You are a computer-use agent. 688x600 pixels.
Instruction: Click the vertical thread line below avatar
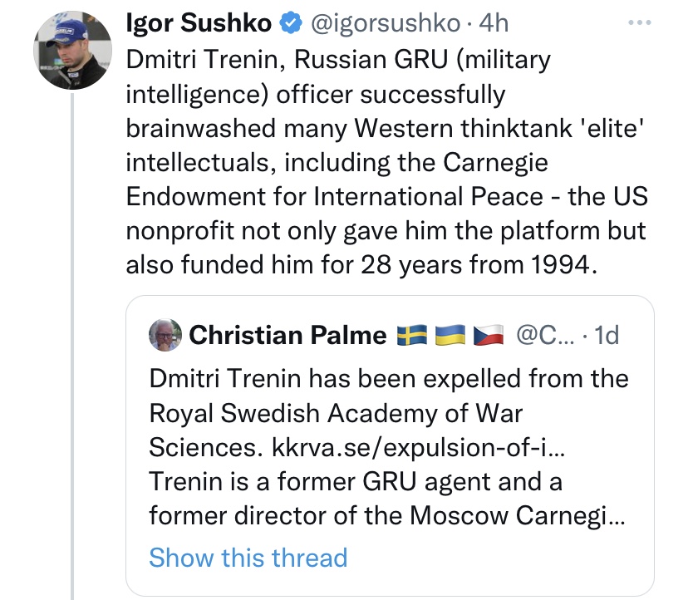point(73,332)
